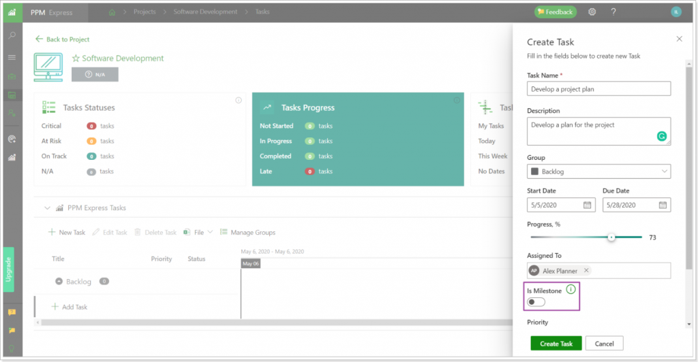Open settings gear icon
This screenshot has width=698, height=362.
tap(592, 12)
